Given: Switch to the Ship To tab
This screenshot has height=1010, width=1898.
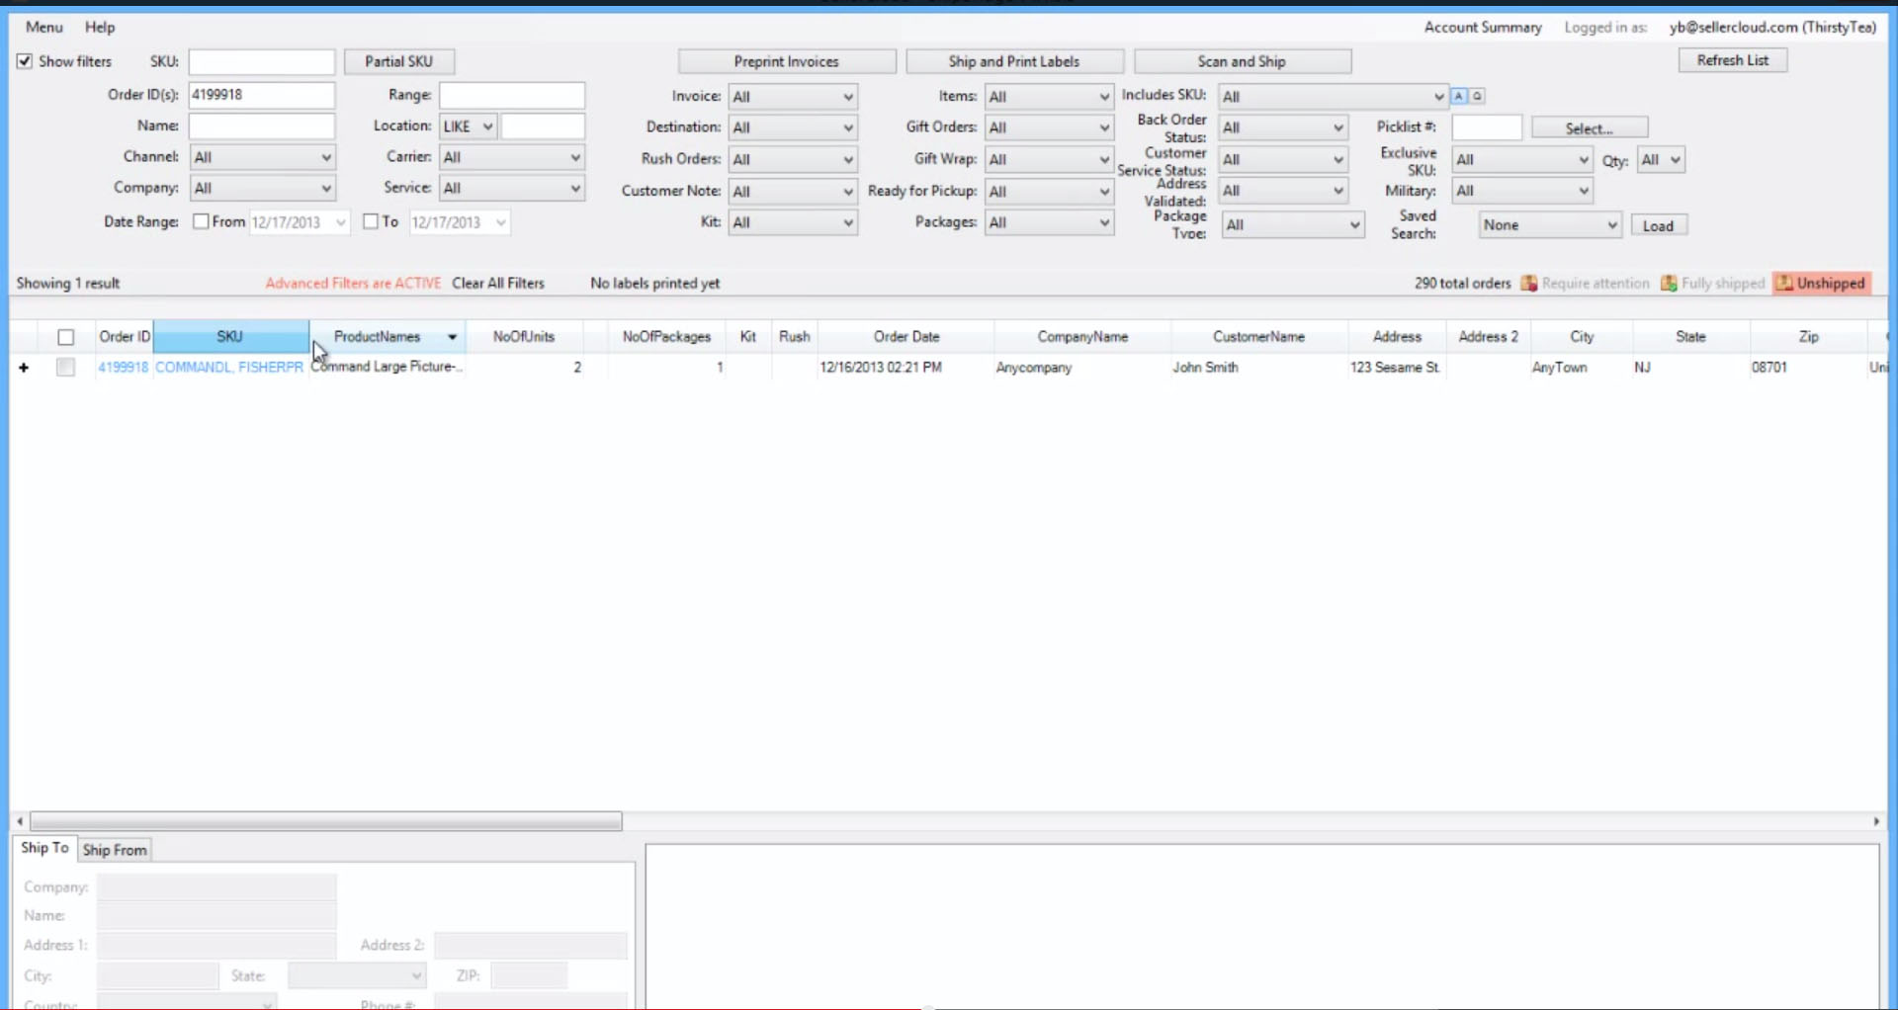Looking at the screenshot, I should (x=45, y=848).
